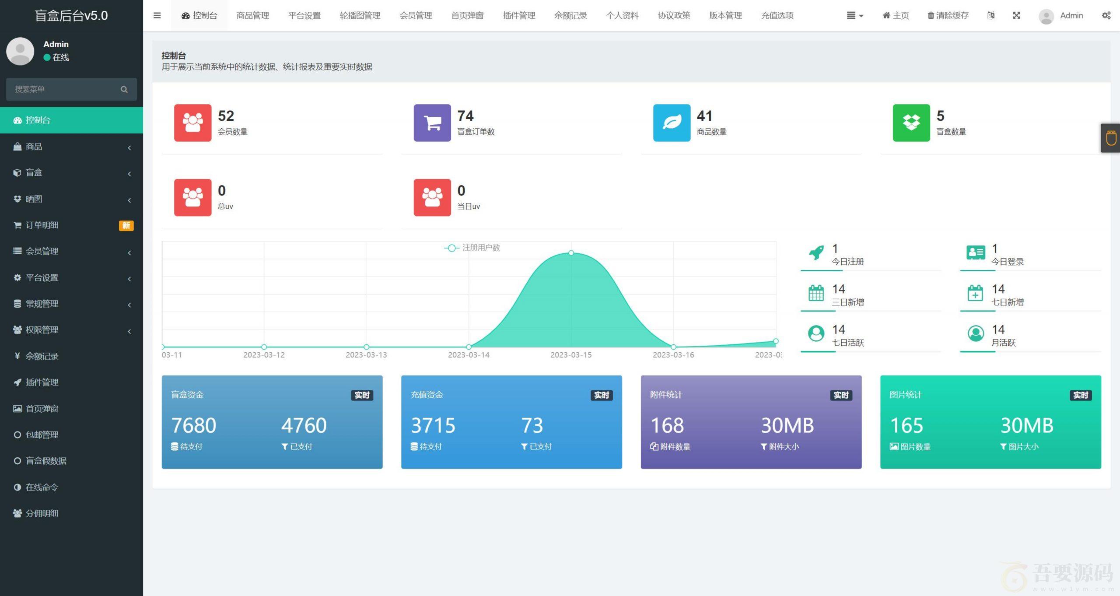The width and height of the screenshot is (1120, 596).
Task: Click the 分佣明细 sidebar icon
Action: [16, 513]
